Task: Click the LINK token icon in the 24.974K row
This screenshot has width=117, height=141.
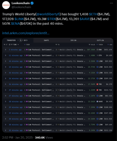Action: point(97,67)
